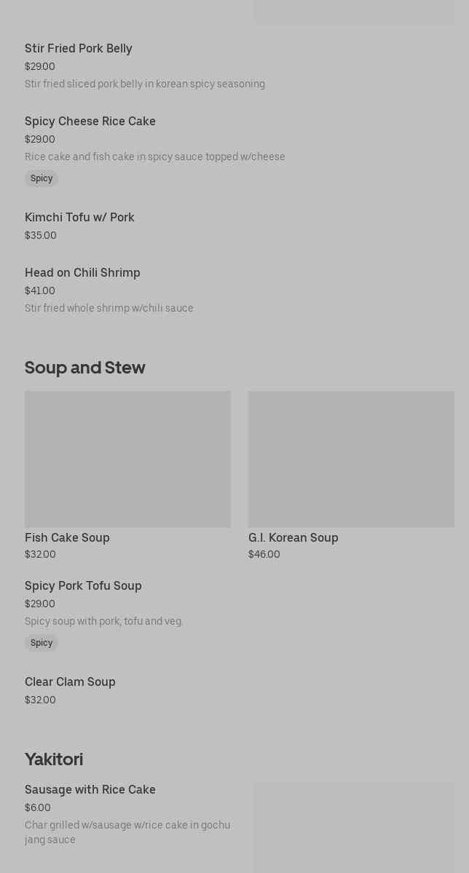Click the $41.00 Chili Shrimp price
The image size is (469, 873).
pyautogui.click(x=40, y=291)
